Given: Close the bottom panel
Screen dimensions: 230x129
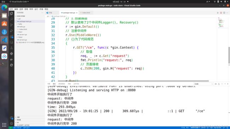Looking at the screenshot, I should point(228,84).
